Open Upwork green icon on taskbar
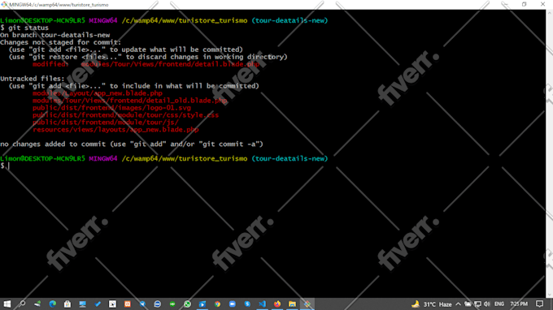 (172, 304)
